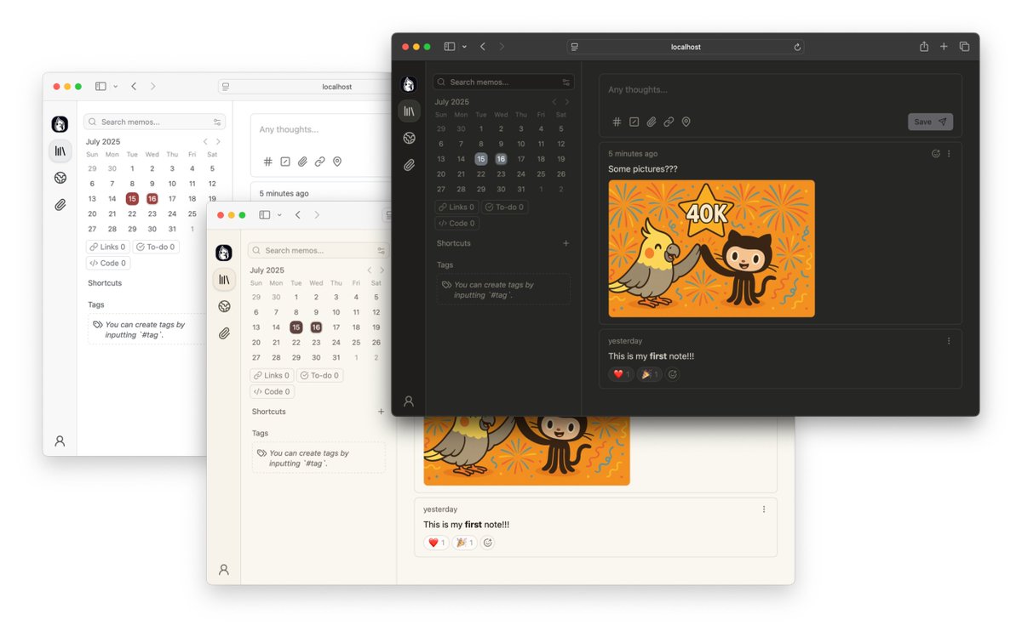1022x637 pixels.
Task: Open the 40K celebration image in dark window
Action: click(711, 248)
